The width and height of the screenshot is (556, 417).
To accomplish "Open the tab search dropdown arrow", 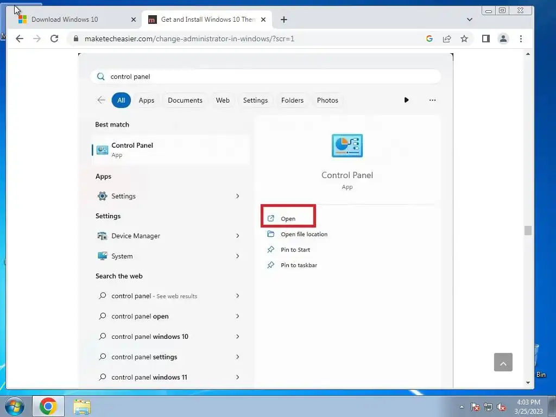I will (x=470, y=20).
